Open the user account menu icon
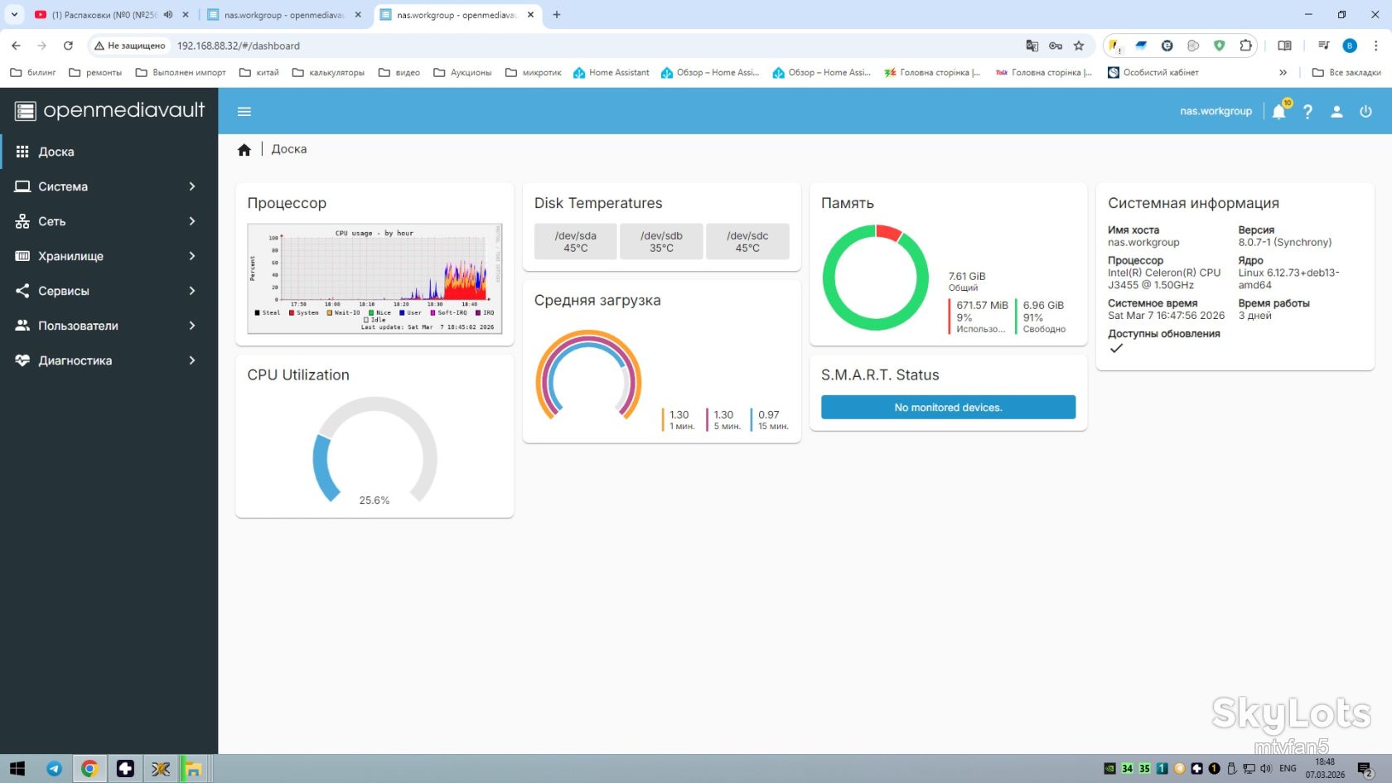This screenshot has height=783, width=1392. click(x=1336, y=111)
